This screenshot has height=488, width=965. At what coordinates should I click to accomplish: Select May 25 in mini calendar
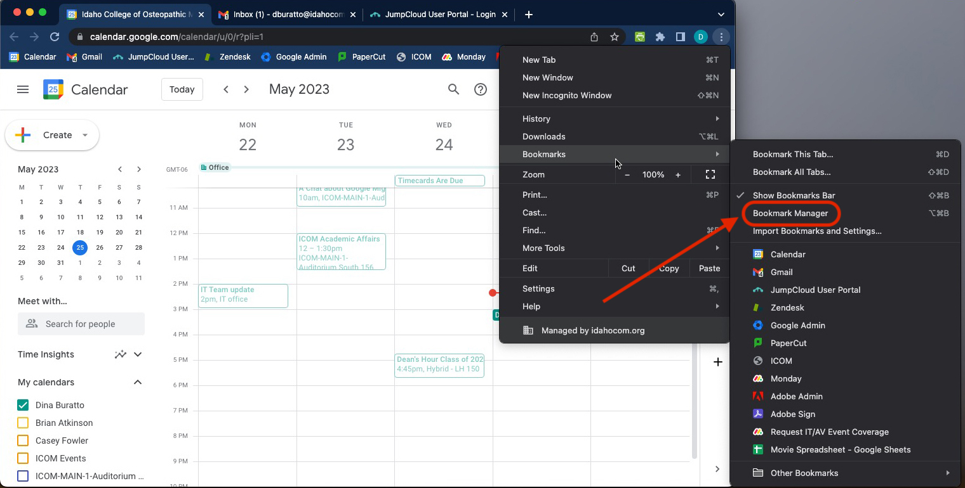[x=80, y=248]
